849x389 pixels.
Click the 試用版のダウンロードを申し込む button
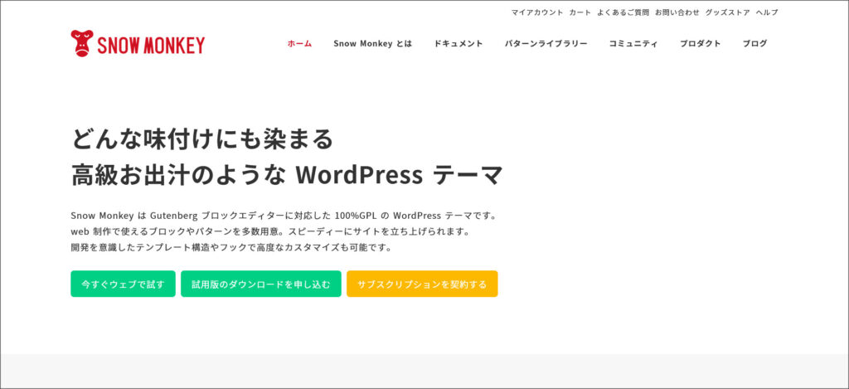coord(260,284)
